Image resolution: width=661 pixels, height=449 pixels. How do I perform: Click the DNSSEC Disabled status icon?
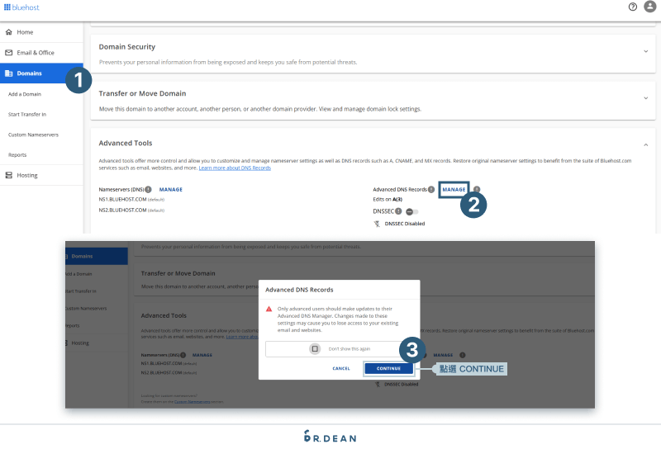tap(377, 224)
